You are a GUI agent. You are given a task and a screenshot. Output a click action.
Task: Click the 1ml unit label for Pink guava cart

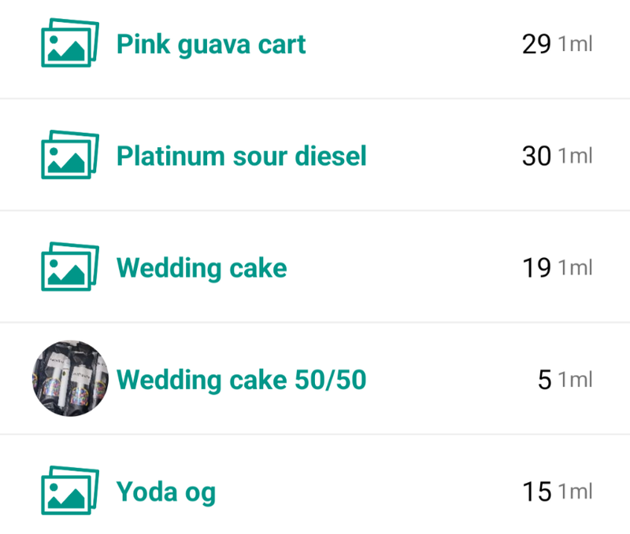575,44
